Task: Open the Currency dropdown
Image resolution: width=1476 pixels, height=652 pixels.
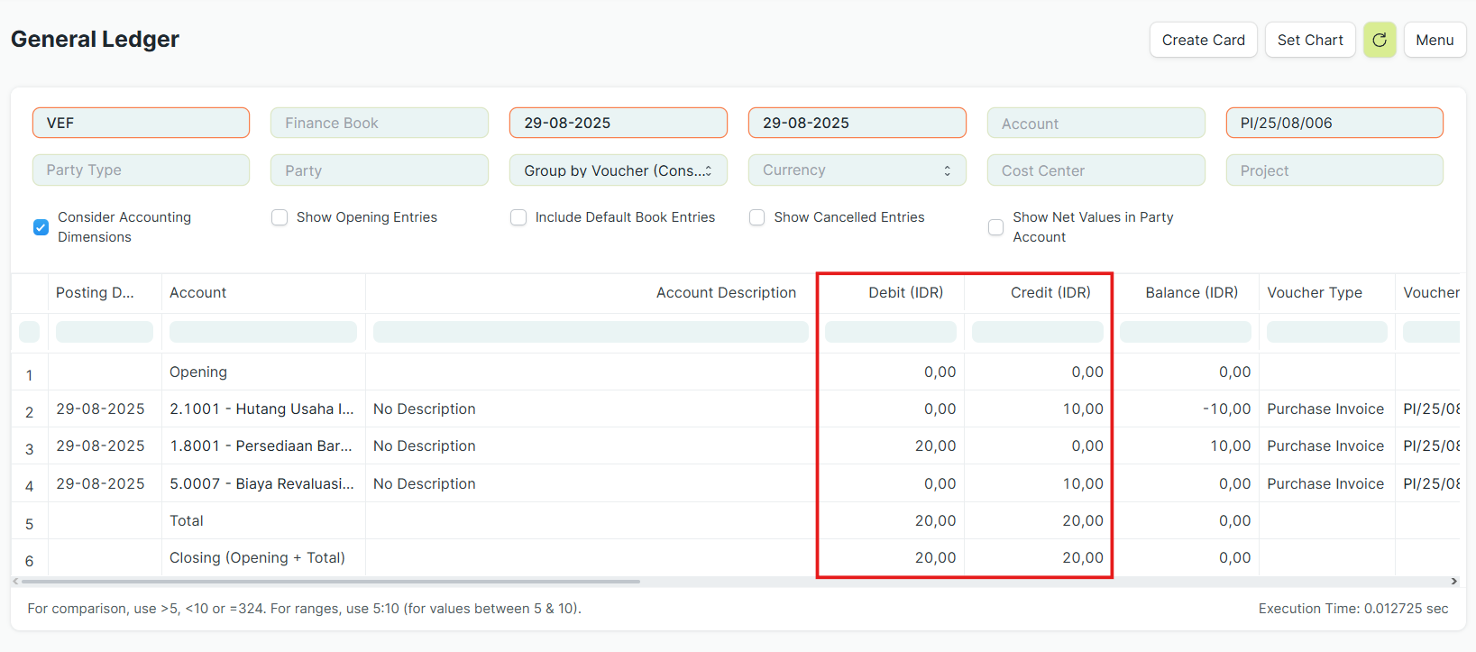Action: (x=857, y=170)
